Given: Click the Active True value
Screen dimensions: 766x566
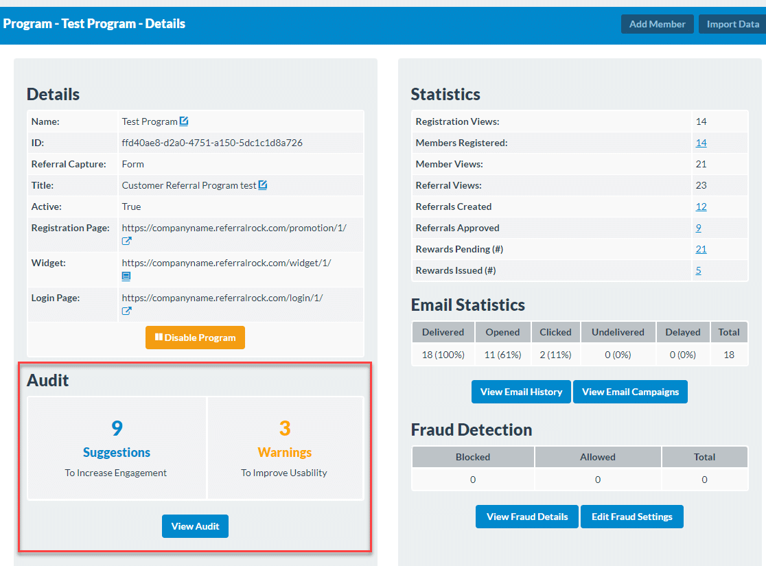Looking at the screenshot, I should click(x=131, y=207).
